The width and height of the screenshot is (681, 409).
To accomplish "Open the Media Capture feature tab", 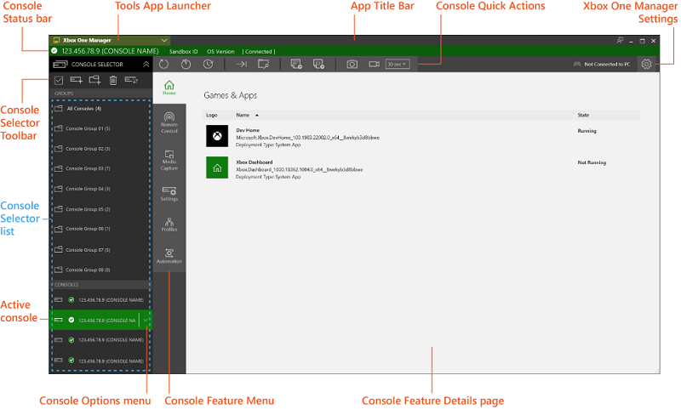I will pos(169,160).
